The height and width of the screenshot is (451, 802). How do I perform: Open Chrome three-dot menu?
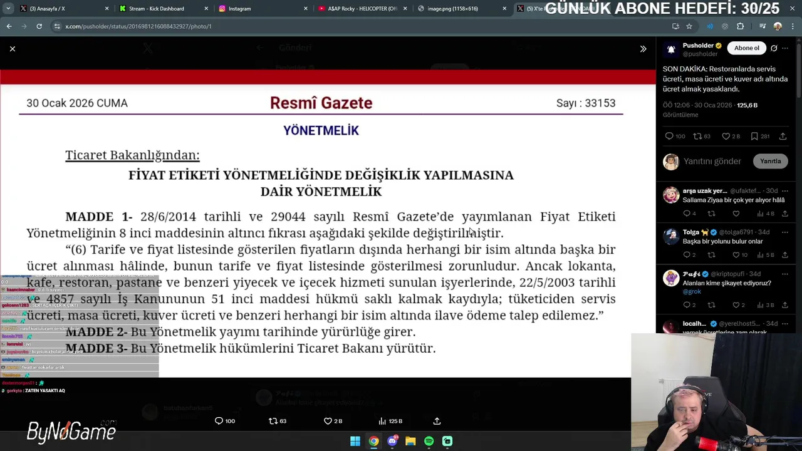792,26
